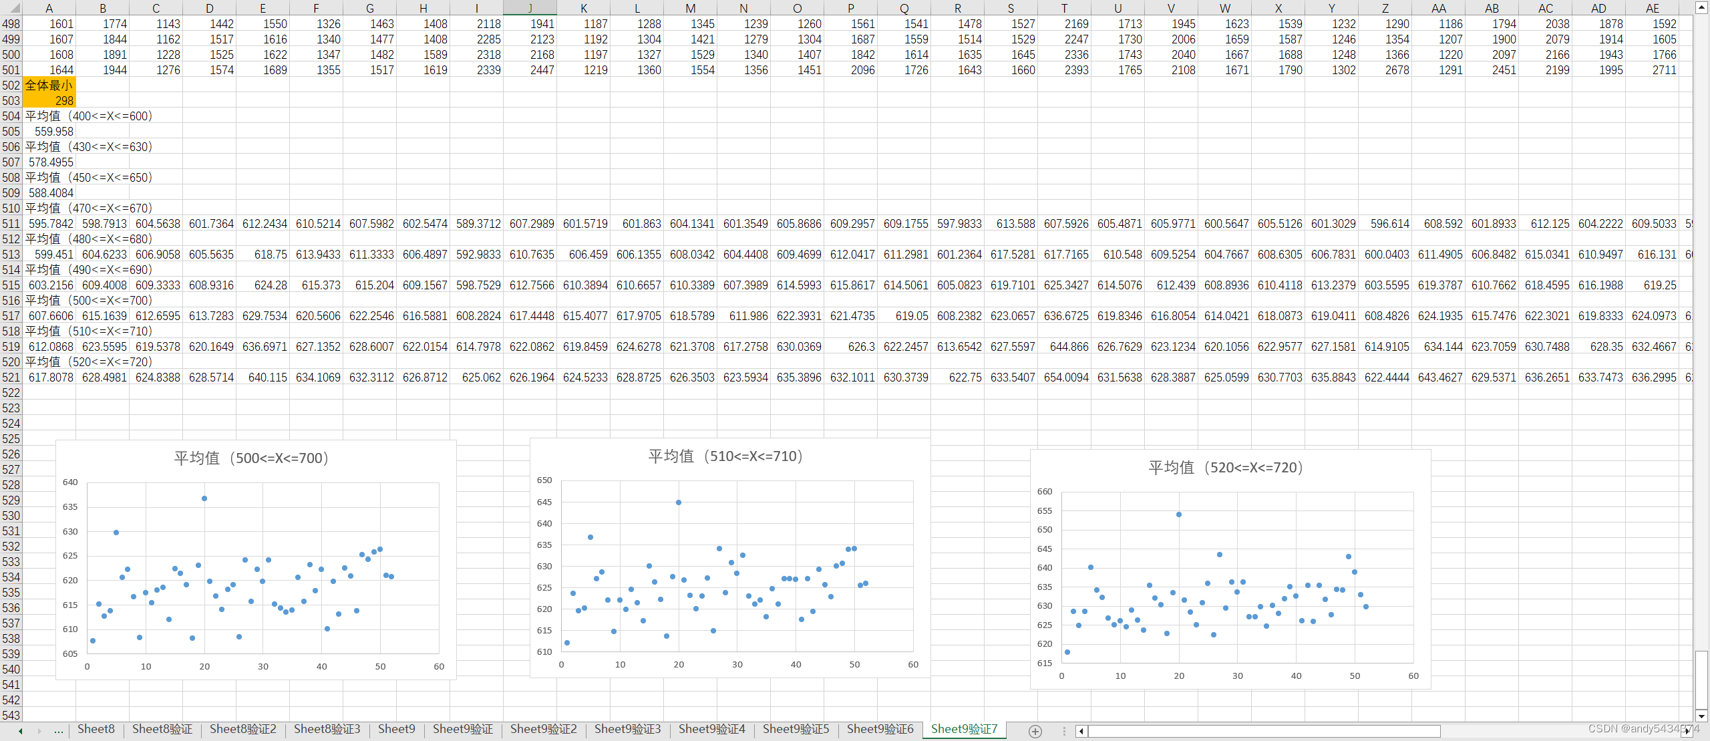Click highest data point in 520-720 chart
Image resolution: width=1710 pixels, height=741 pixels.
pyautogui.click(x=1179, y=514)
